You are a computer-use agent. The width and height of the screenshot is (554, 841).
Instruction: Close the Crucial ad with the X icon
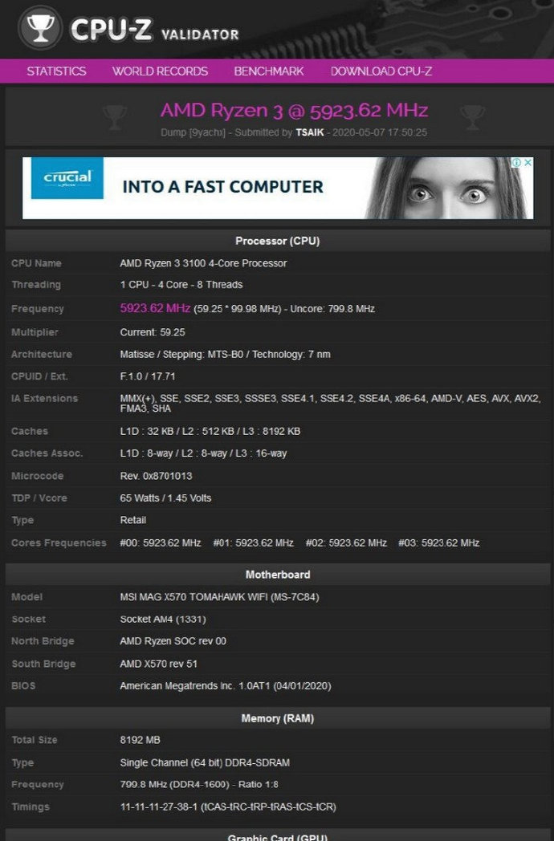pyautogui.click(x=528, y=163)
